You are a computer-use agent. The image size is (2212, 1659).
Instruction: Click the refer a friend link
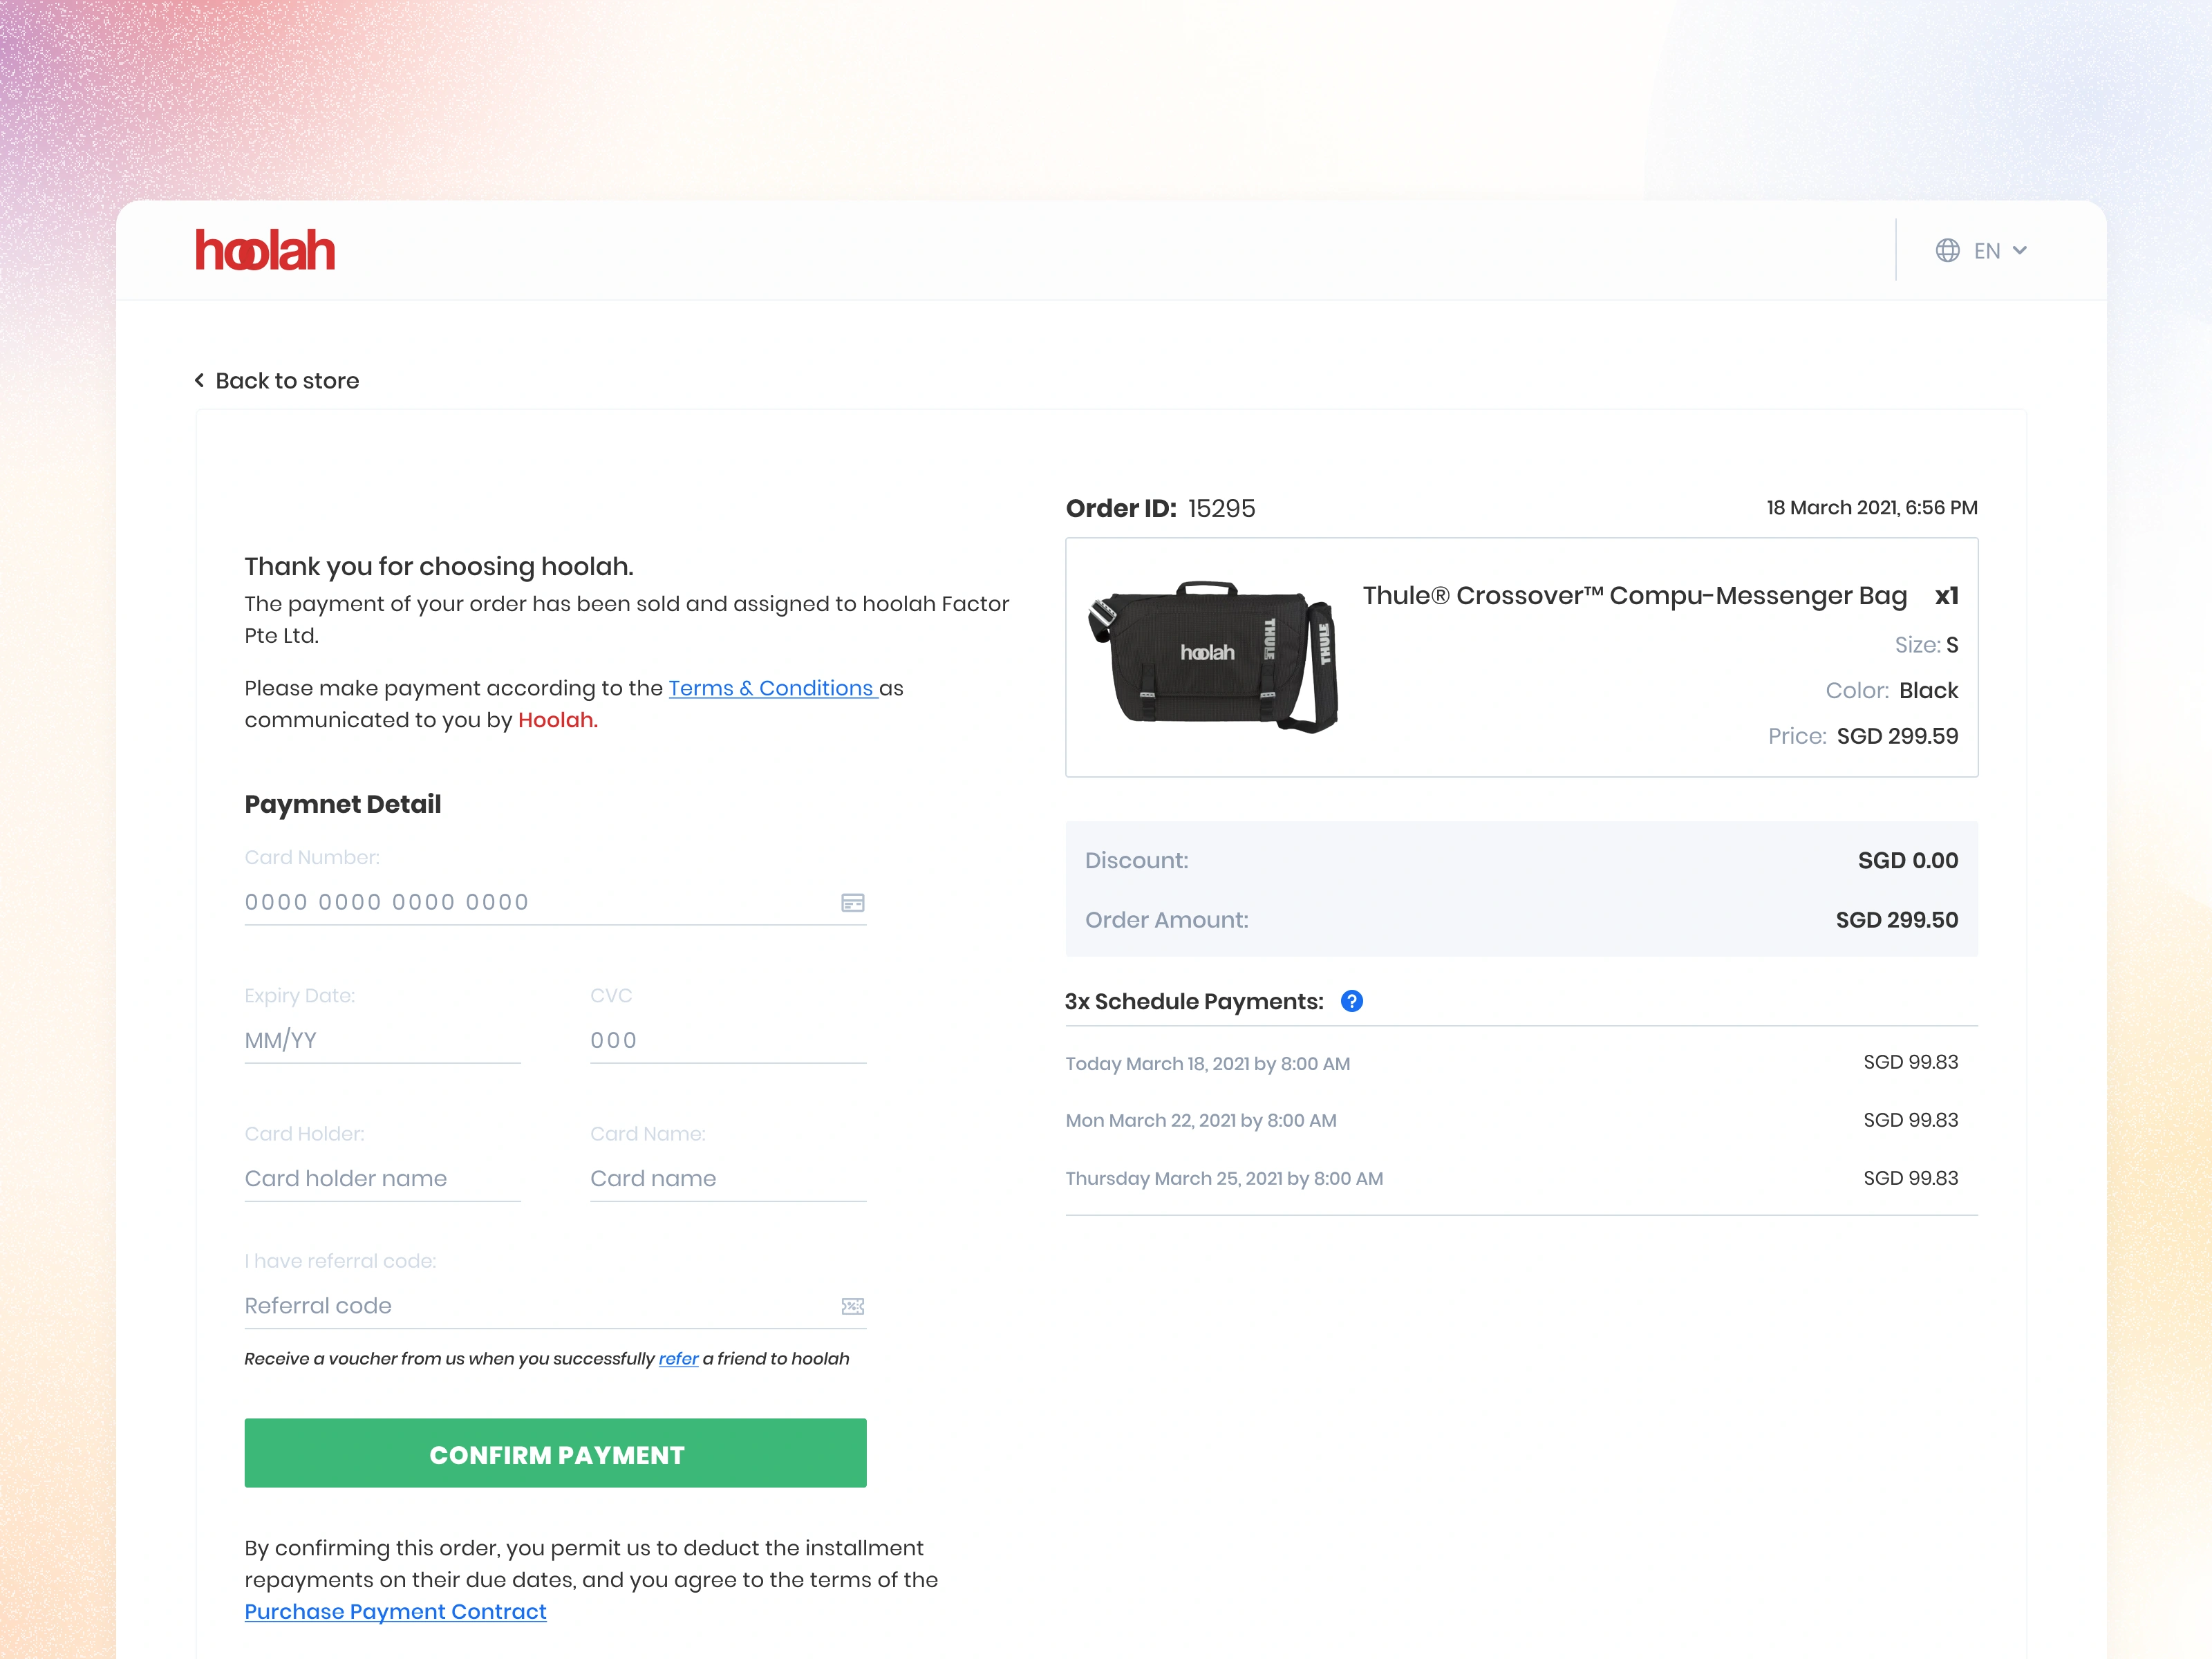678,1358
